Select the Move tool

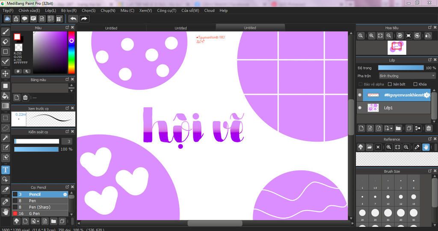pos(5,74)
